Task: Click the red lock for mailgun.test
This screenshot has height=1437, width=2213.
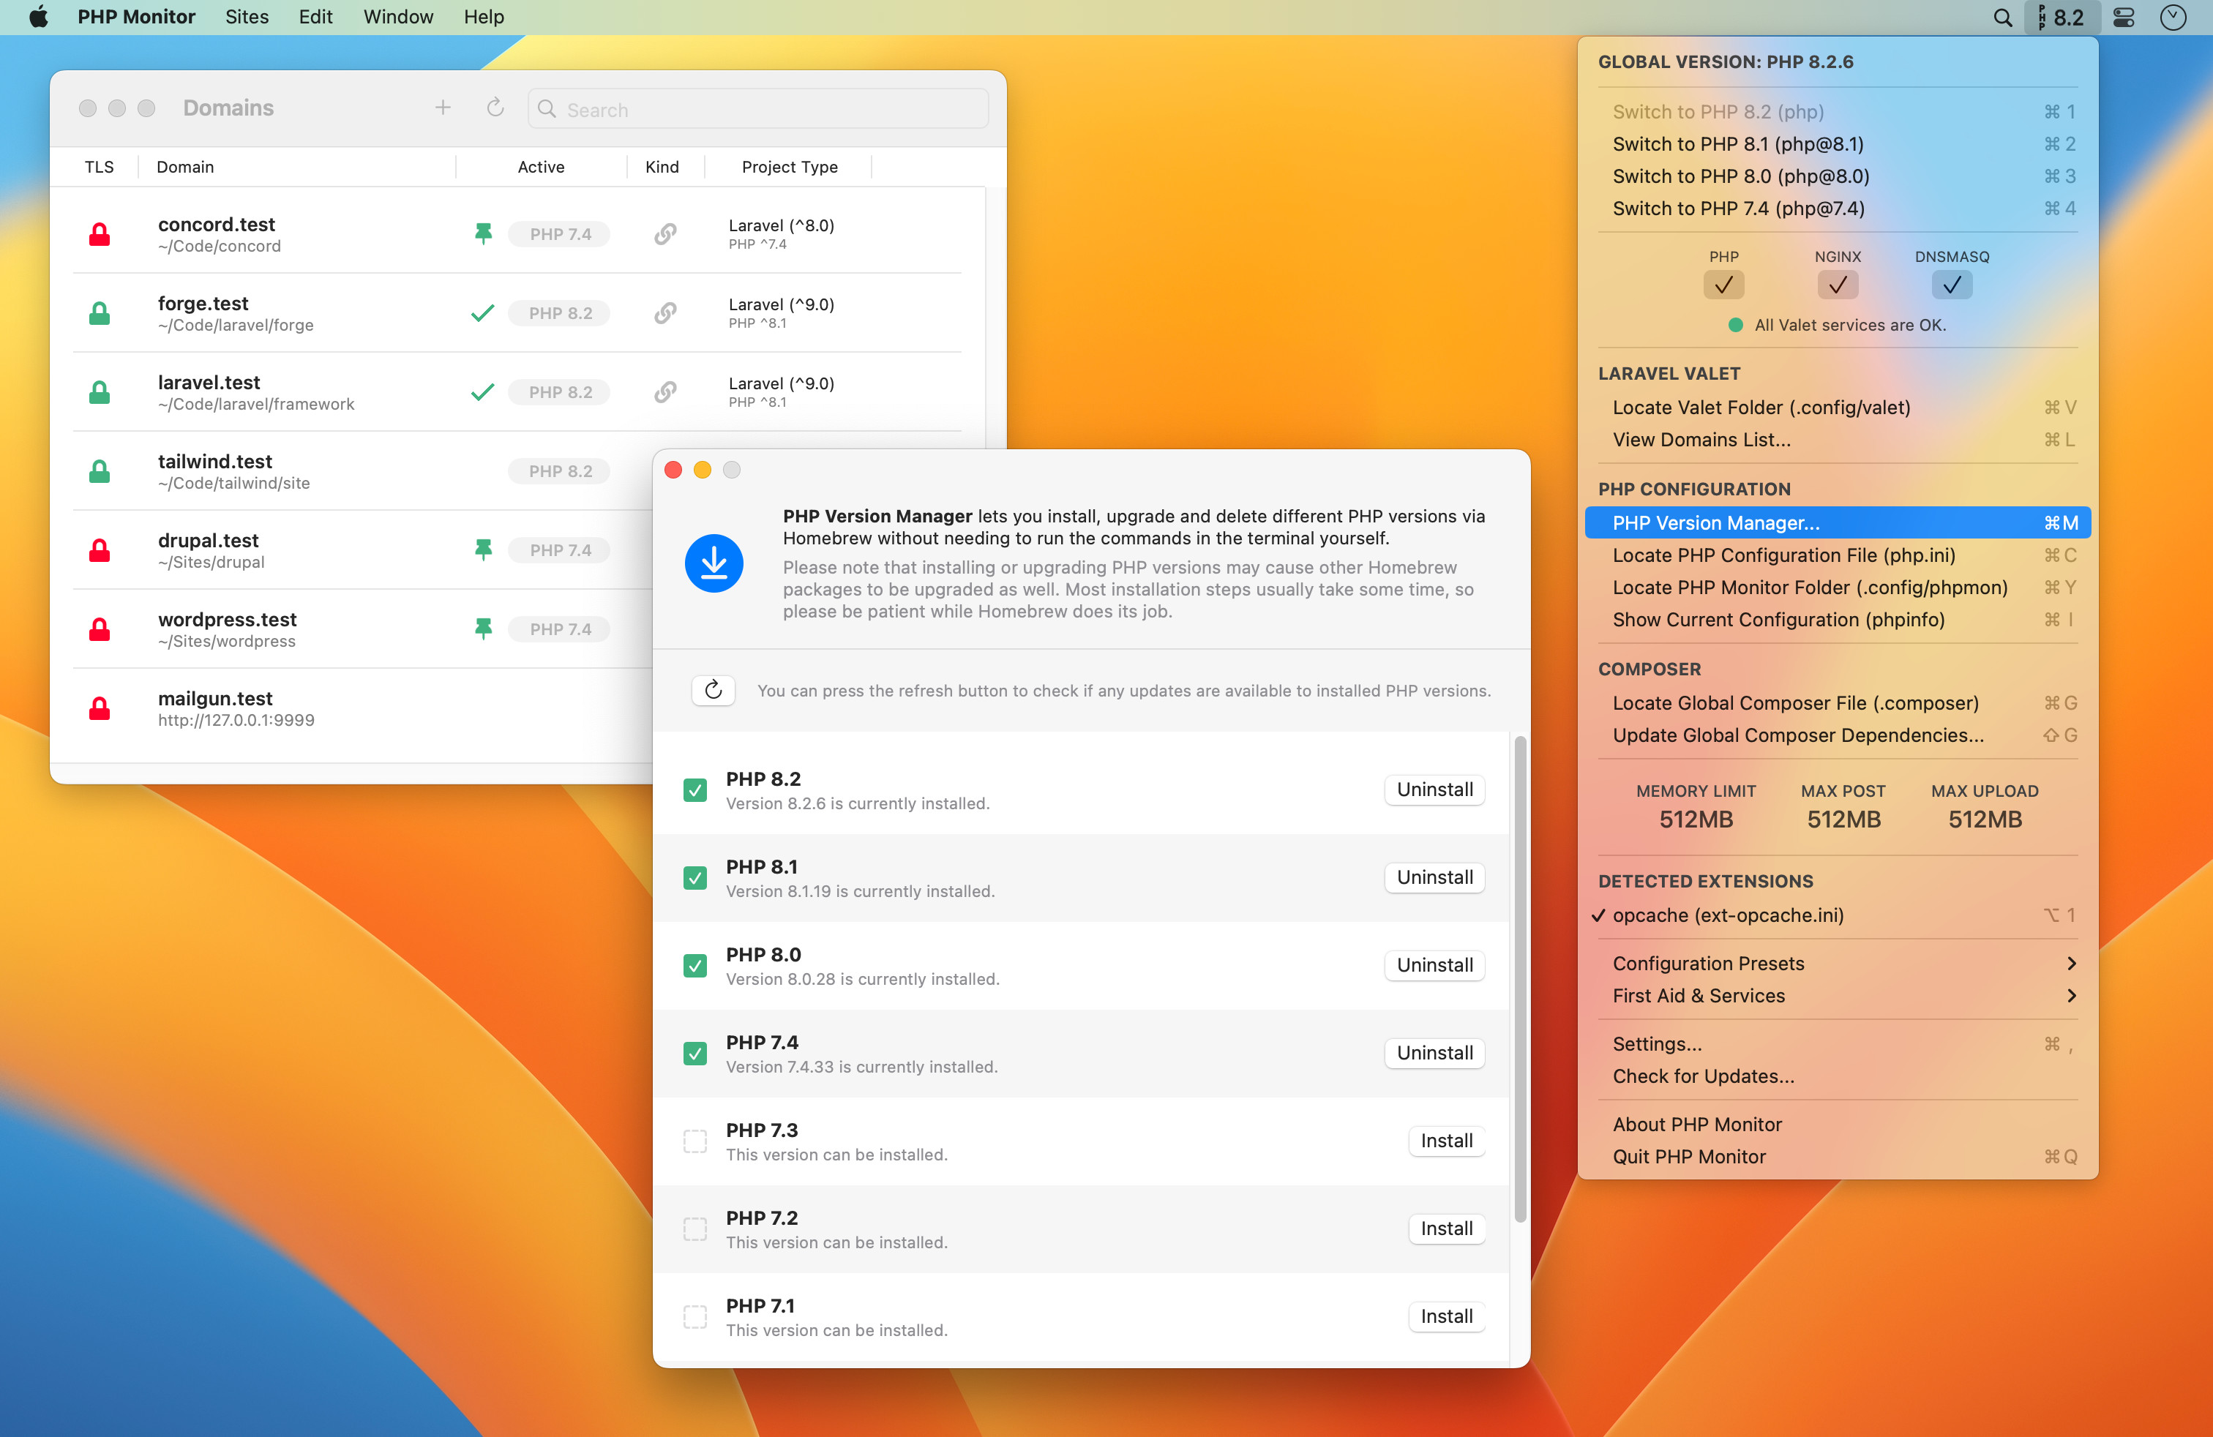Action: tap(100, 708)
